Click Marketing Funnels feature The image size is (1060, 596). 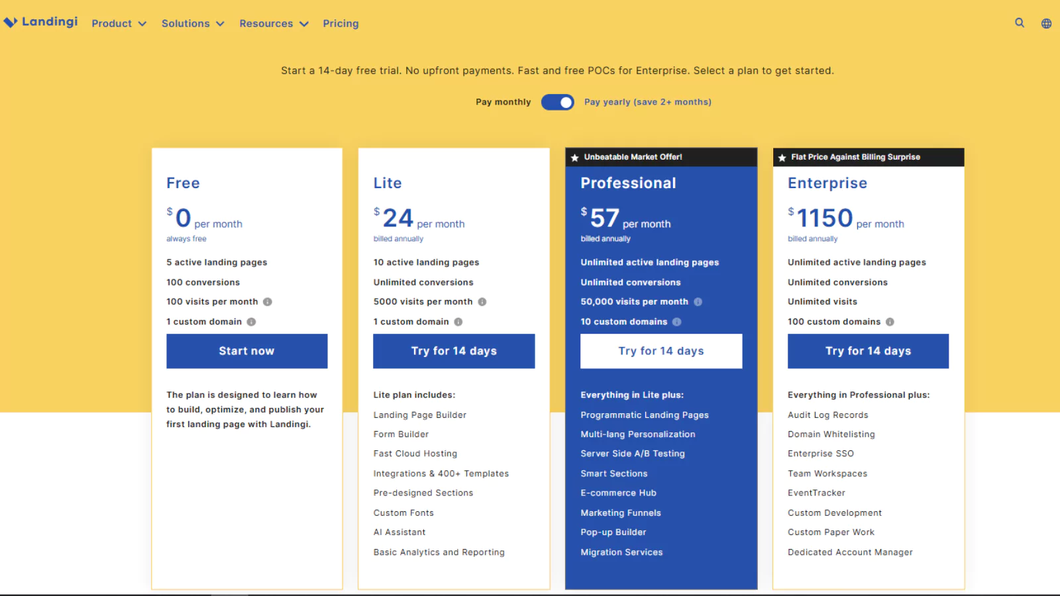pos(621,513)
